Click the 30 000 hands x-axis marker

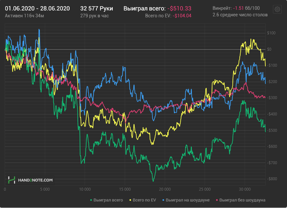click(x=245, y=189)
